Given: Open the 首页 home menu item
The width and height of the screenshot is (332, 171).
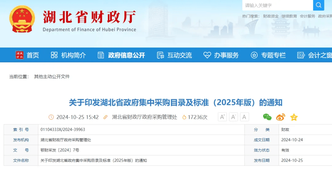Looking at the screenshot, I should click(33, 55).
